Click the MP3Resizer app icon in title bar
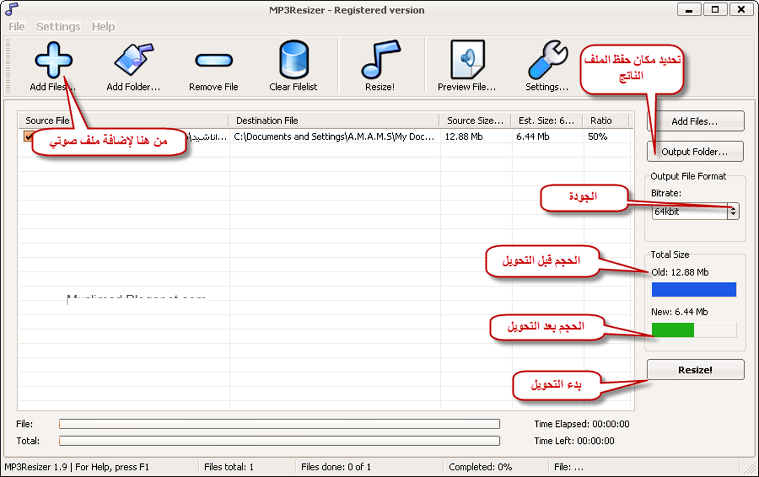This screenshot has width=759, height=477. click(11, 10)
